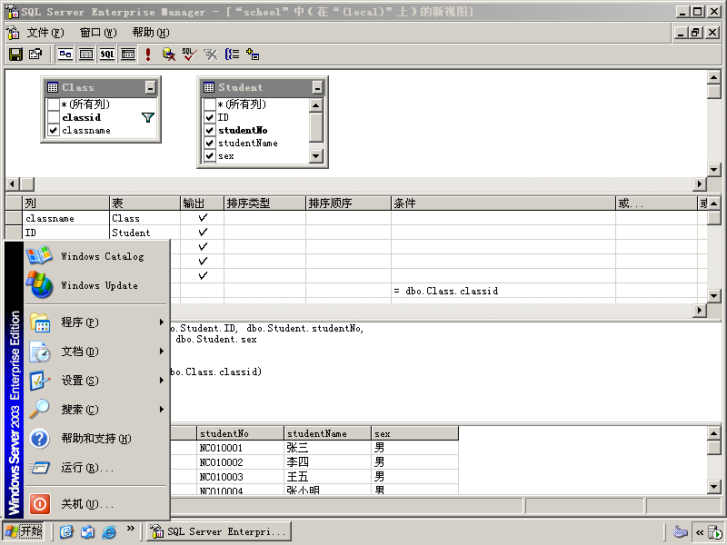Screen dimensions: 727x545
Task: Toggle the grid pane toolbar button
Action: [x=86, y=54]
